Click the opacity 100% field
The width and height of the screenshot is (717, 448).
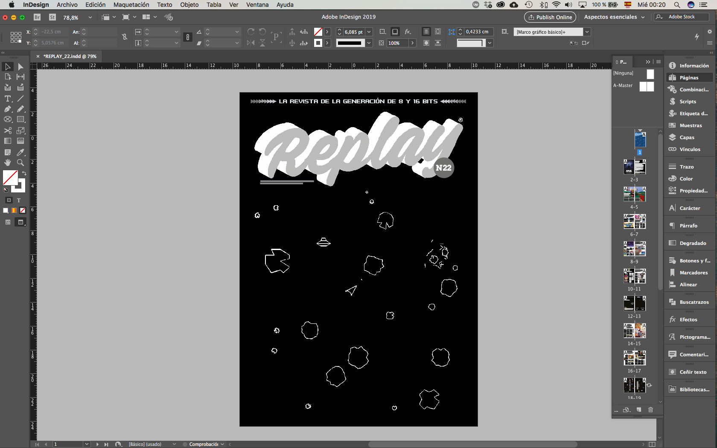click(x=397, y=43)
